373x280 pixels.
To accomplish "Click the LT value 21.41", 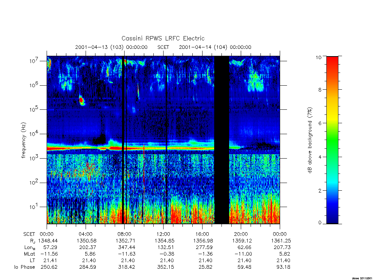I will tap(50, 260).
